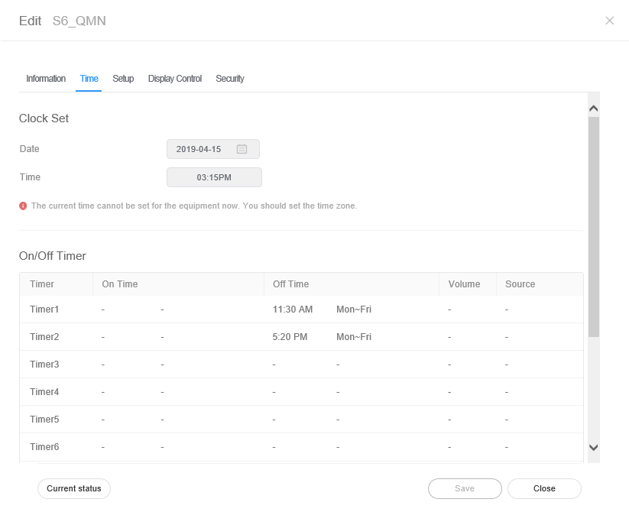Click the Current status button
629x512 pixels.
point(73,488)
